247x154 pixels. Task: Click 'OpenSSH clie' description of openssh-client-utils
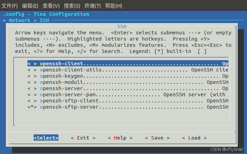[x=210, y=70]
